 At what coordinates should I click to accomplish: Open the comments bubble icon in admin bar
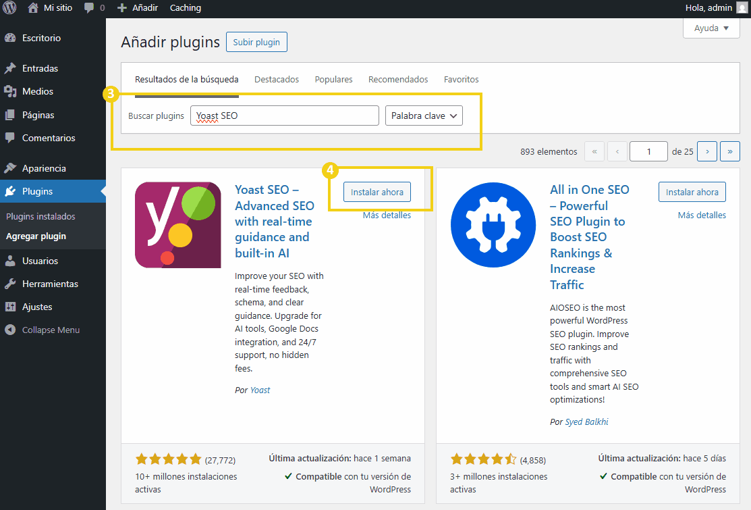[x=89, y=8]
